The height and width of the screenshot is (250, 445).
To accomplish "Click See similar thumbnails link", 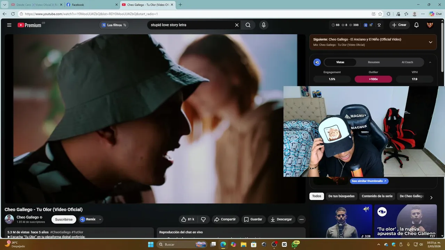I will [x=369, y=181].
